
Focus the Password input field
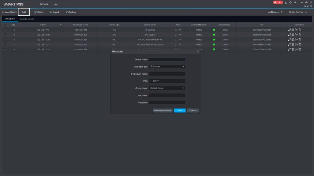167,103
